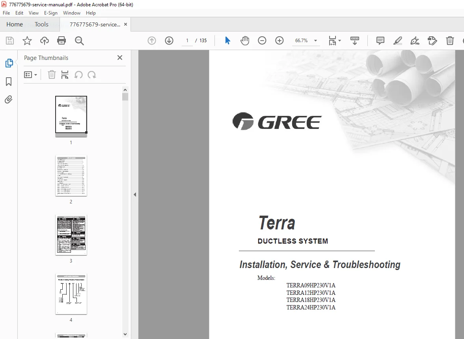Viewport: 464px width, 339px height.
Task: Click the fit page width icon
Action: coord(332,41)
